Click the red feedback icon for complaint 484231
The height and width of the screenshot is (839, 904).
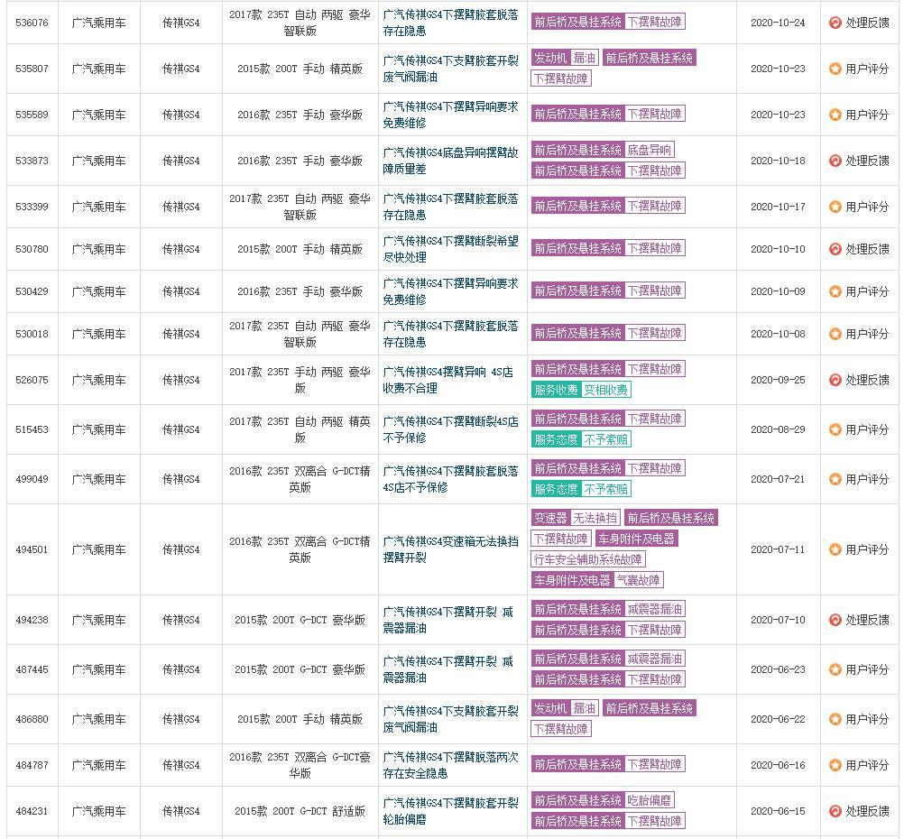tap(835, 811)
